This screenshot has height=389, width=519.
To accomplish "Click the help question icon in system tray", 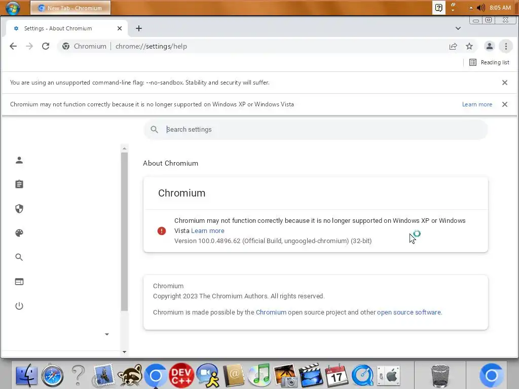I will [438, 8].
